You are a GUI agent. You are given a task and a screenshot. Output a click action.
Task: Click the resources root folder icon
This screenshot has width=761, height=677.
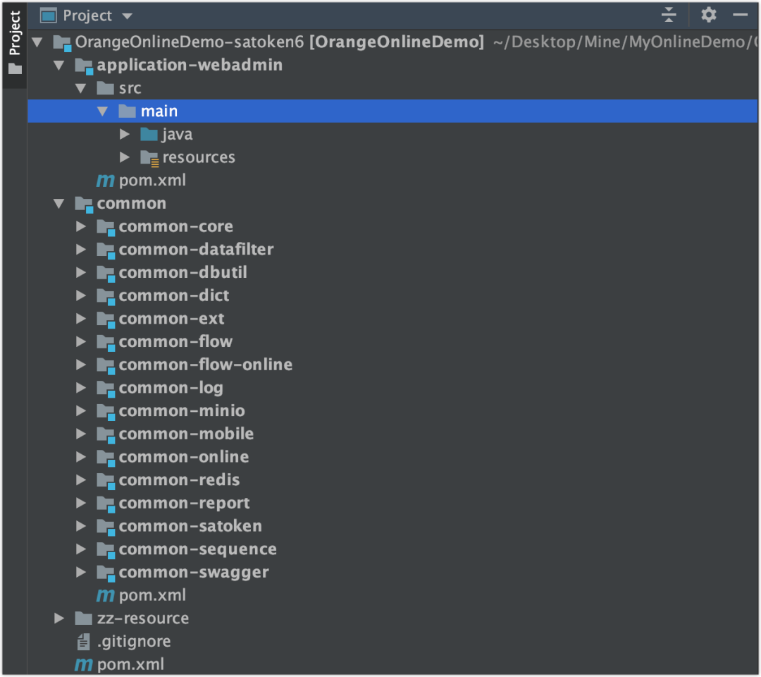pyautogui.click(x=149, y=158)
